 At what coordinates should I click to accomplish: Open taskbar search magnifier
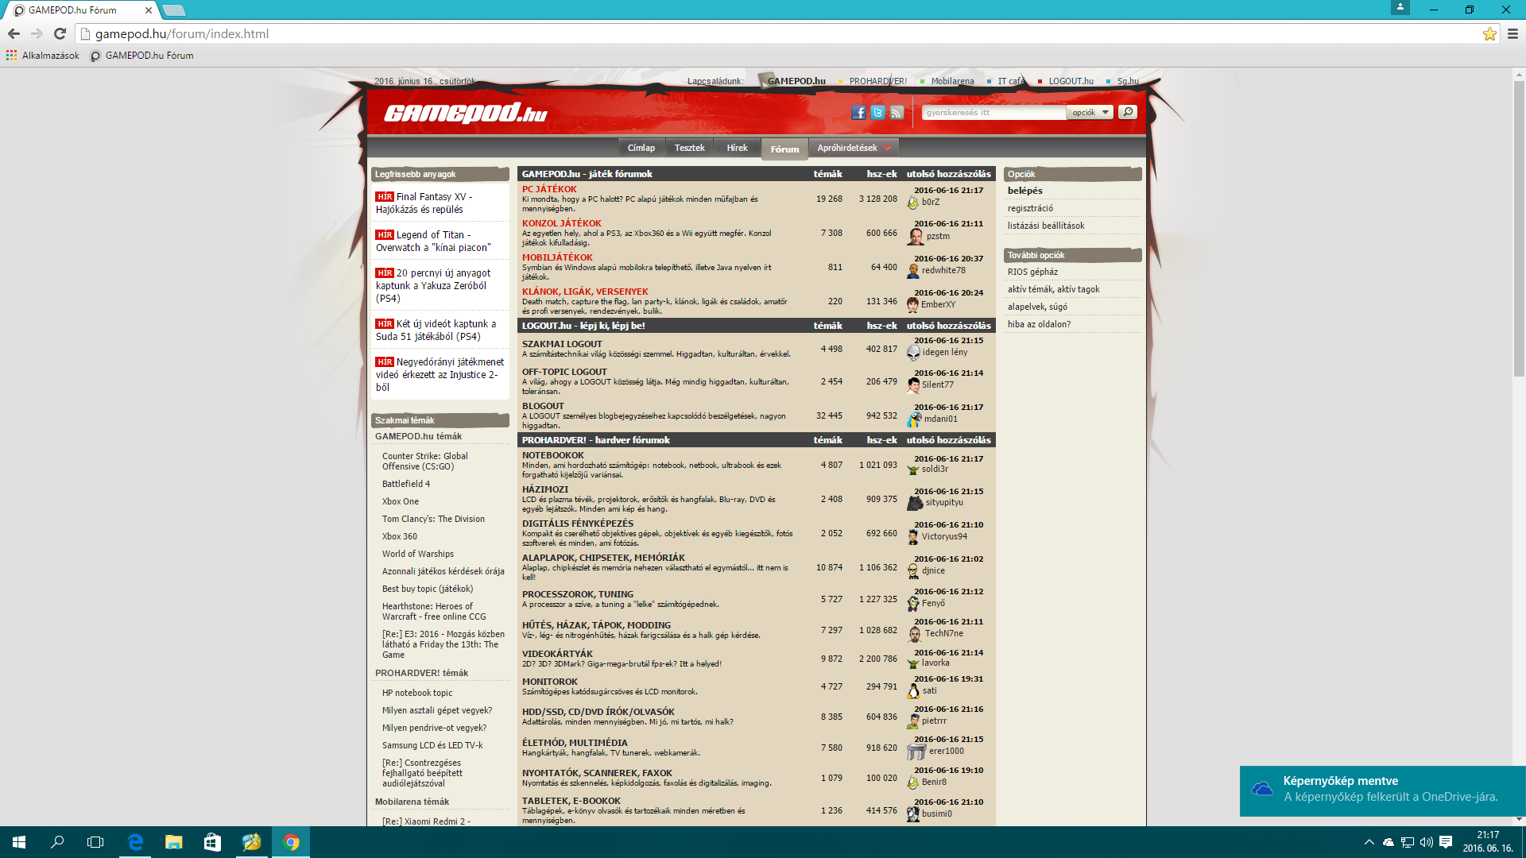pyautogui.click(x=57, y=842)
